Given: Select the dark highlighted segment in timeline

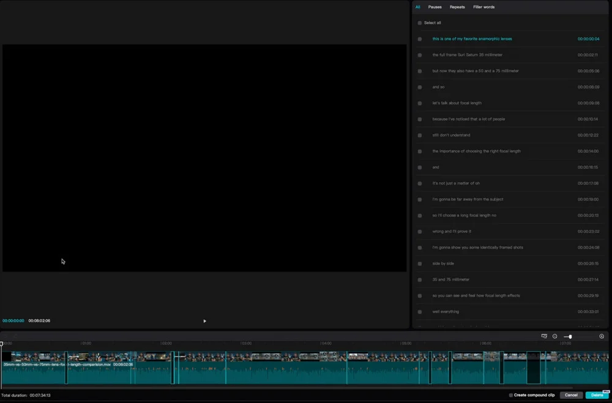Looking at the screenshot, I should point(533,368).
